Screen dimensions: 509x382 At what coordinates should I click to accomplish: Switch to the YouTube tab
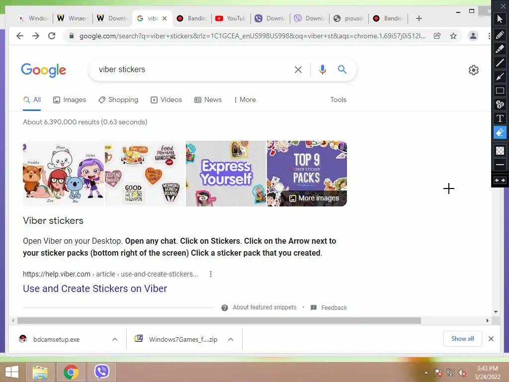pos(231,18)
